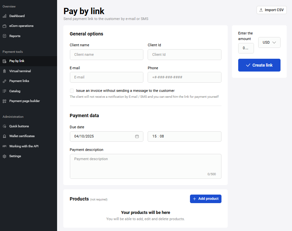The image size is (292, 231).
Task: Click the eCom operations wallet icon
Action: (4, 26)
